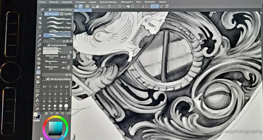The image size is (263, 140).
Task: Select the Pencil tool
Action: pyautogui.click(x=39, y=50)
